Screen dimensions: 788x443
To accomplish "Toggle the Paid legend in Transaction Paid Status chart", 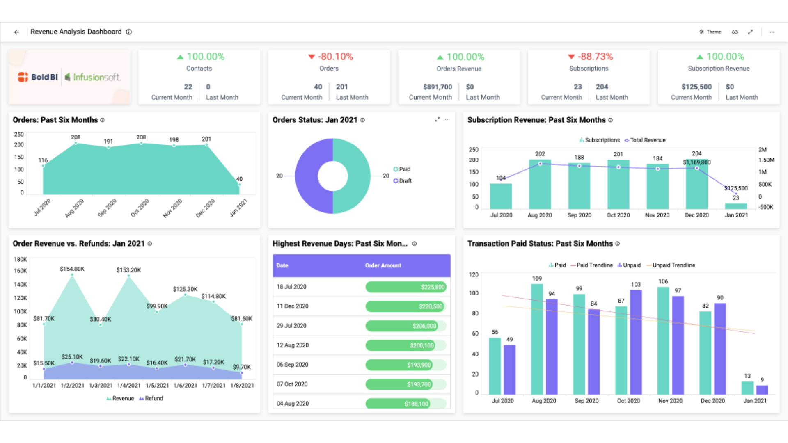I will 557,265.
